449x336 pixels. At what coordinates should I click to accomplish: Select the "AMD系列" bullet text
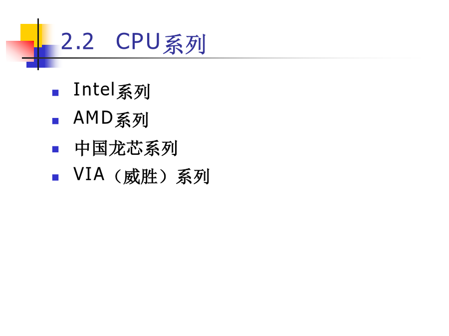111,119
